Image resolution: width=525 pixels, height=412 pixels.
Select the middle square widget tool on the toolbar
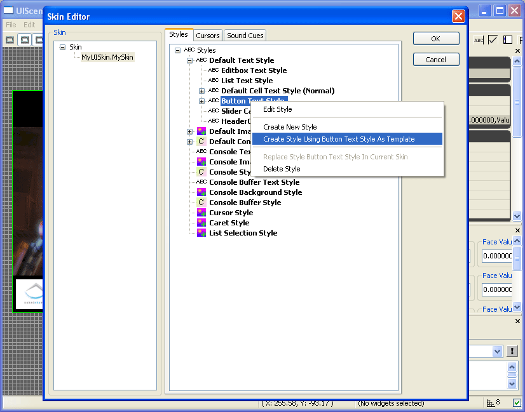[24, 39]
